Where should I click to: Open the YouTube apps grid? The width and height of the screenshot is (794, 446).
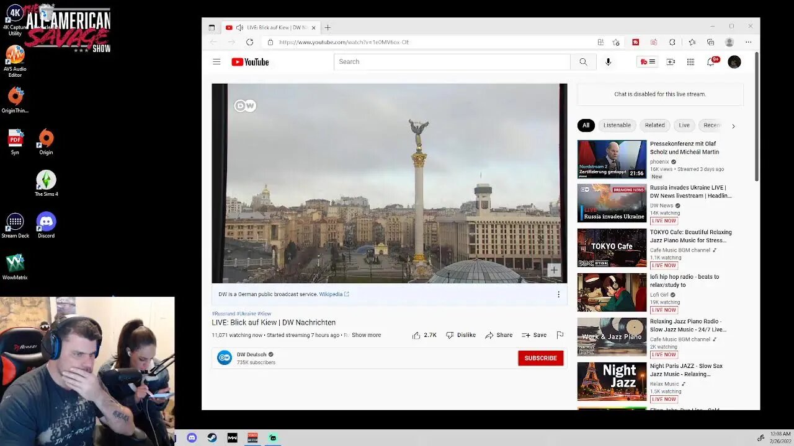[690, 62]
